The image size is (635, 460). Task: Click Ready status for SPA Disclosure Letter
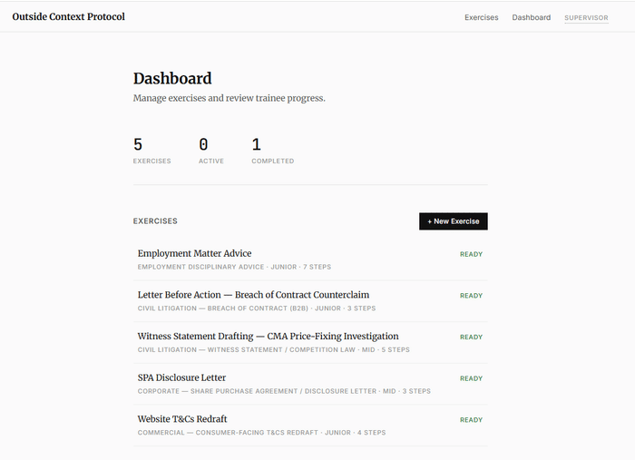coord(471,378)
